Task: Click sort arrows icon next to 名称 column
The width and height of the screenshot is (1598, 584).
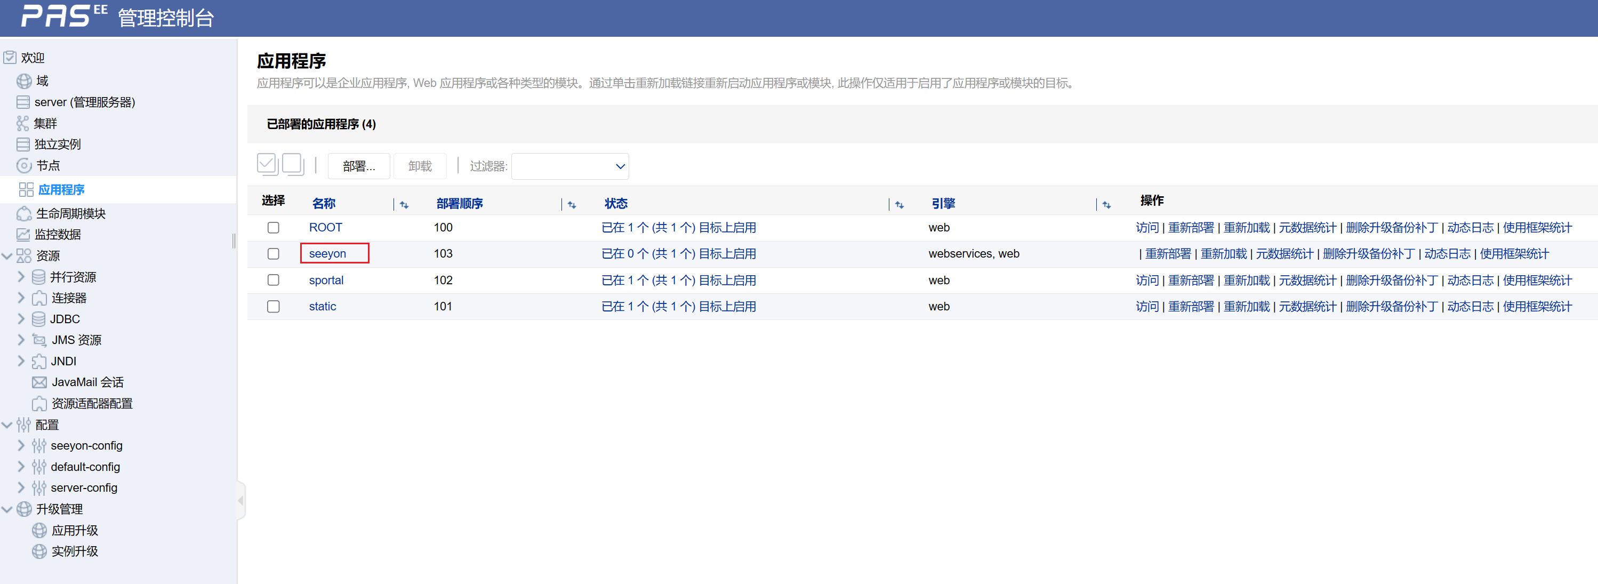Action: [x=404, y=205]
